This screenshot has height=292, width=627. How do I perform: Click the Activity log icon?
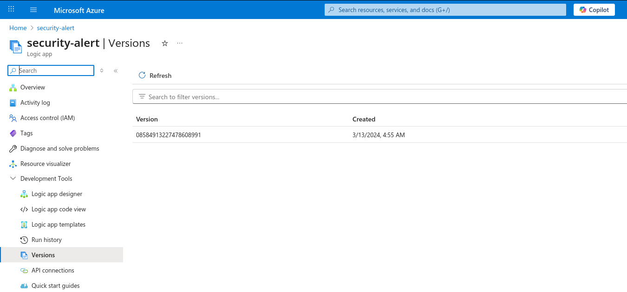pyautogui.click(x=13, y=102)
